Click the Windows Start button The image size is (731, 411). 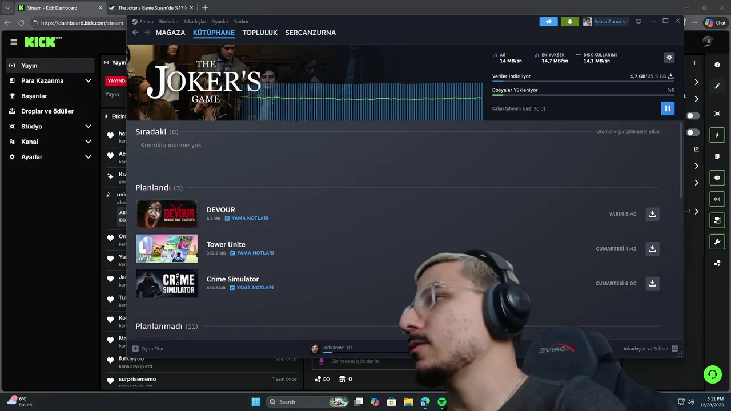pos(256,402)
